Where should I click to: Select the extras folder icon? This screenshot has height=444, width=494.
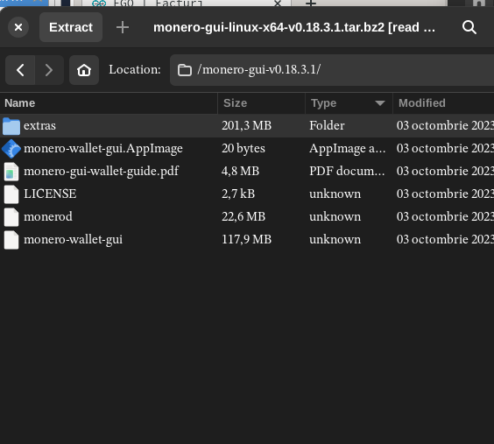11,126
